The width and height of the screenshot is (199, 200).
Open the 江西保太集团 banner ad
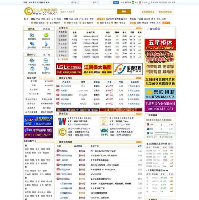98,69
